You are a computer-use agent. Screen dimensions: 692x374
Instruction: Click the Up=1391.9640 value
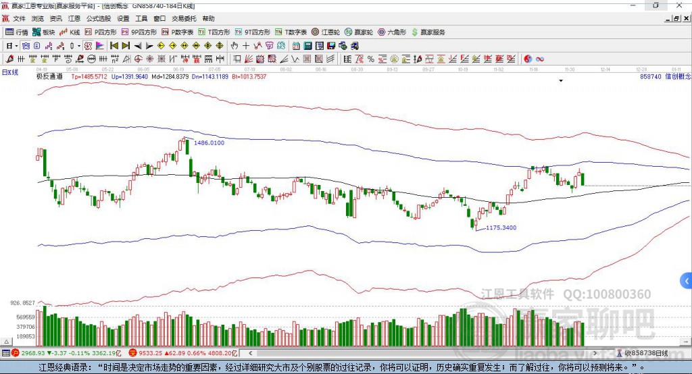(130, 77)
